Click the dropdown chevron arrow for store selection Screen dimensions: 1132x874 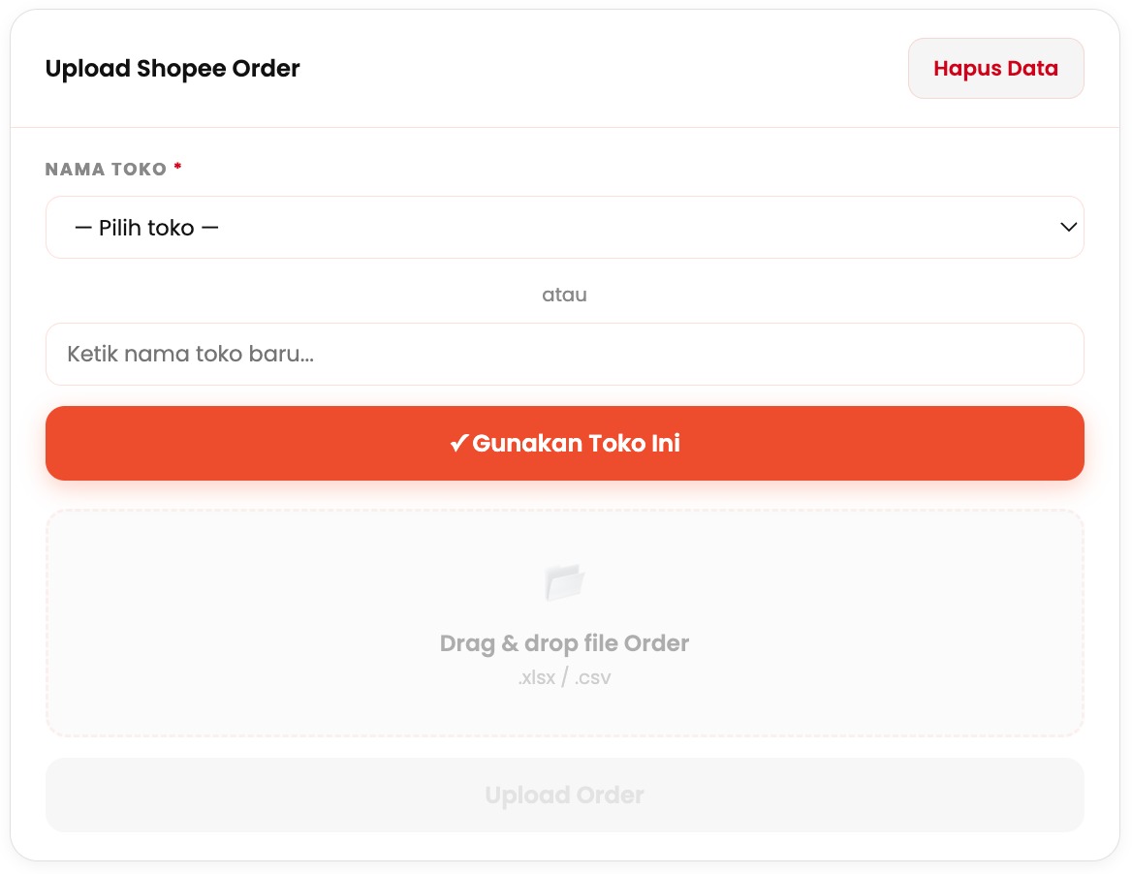(x=1068, y=227)
